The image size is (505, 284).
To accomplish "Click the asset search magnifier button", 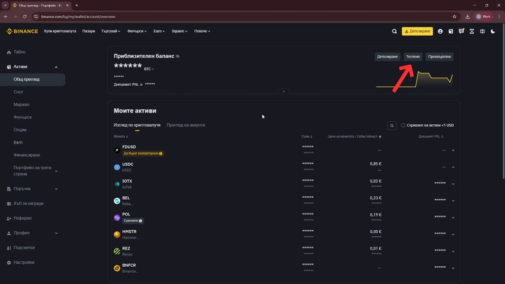I will pos(392,126).
